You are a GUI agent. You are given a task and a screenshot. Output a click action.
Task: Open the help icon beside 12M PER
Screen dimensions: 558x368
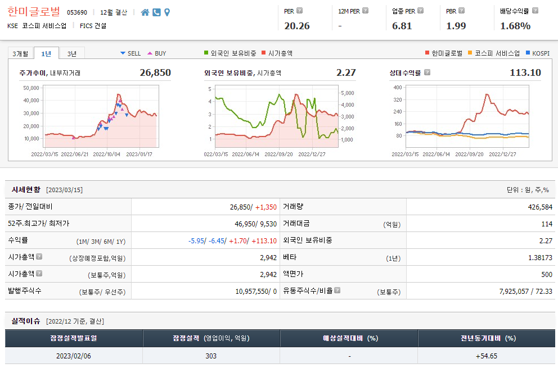coord(365,11)
